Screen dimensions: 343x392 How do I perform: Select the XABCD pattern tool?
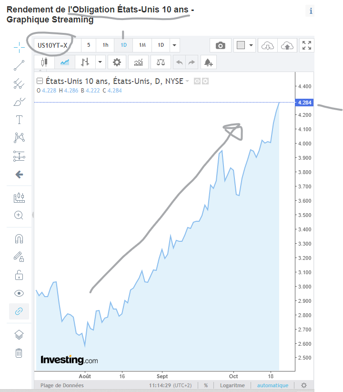19,138
